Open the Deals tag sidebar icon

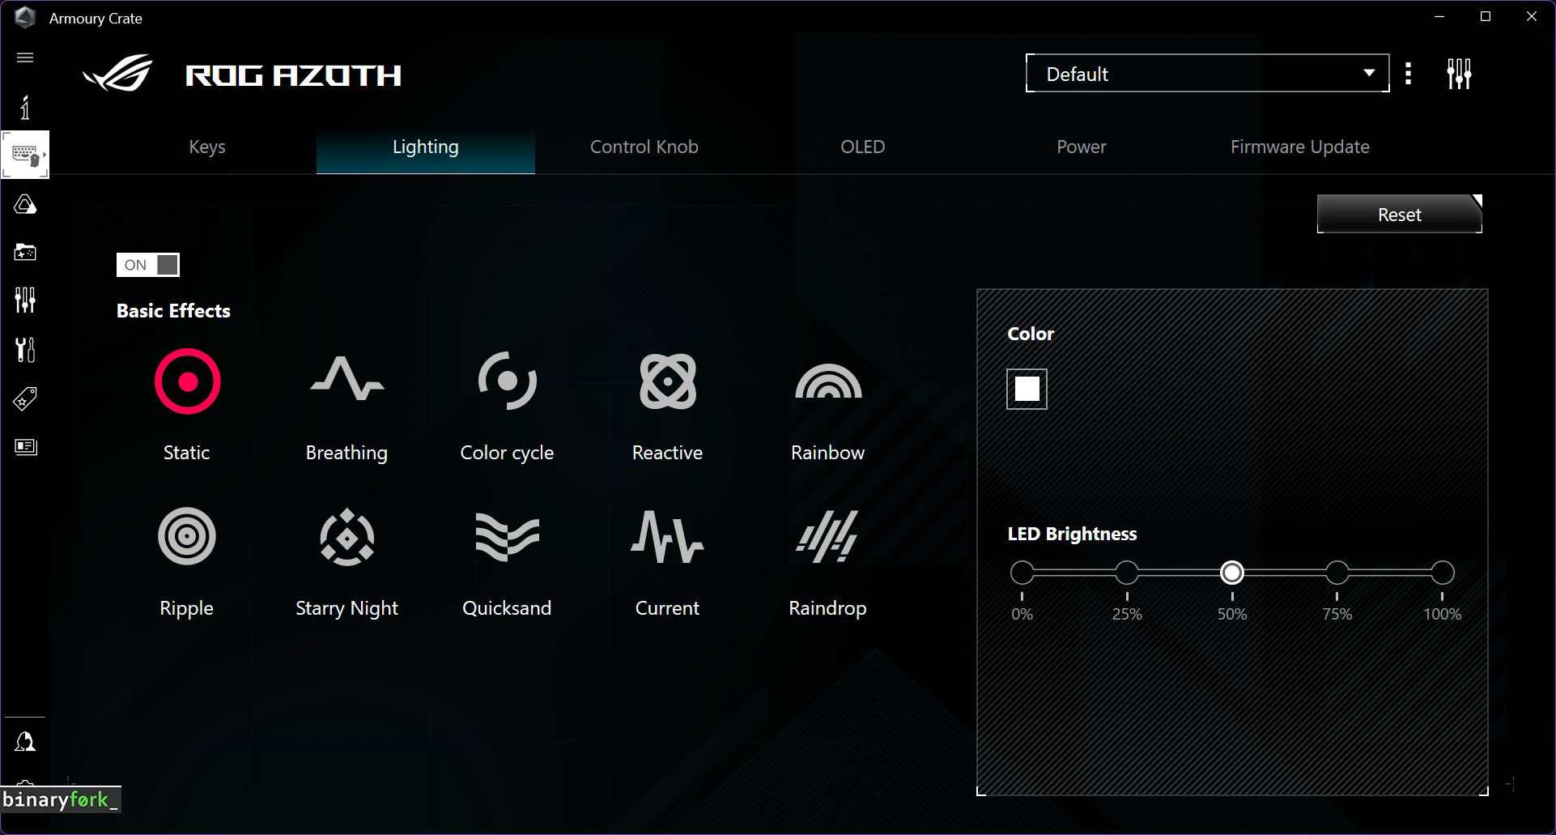click(25, 398)
